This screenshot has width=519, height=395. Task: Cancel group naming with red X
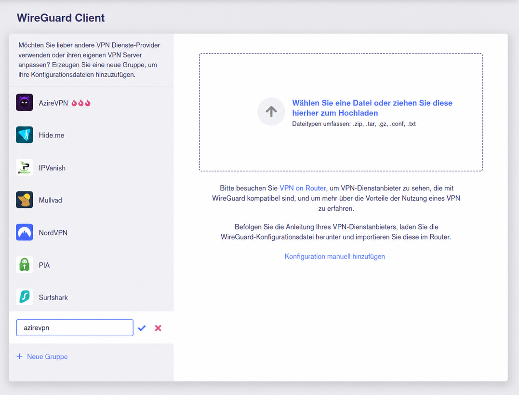coord(158,328)
